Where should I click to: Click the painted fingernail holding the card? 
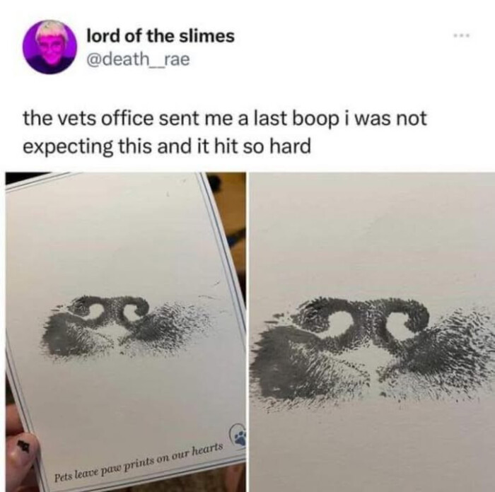click(21, 450)
